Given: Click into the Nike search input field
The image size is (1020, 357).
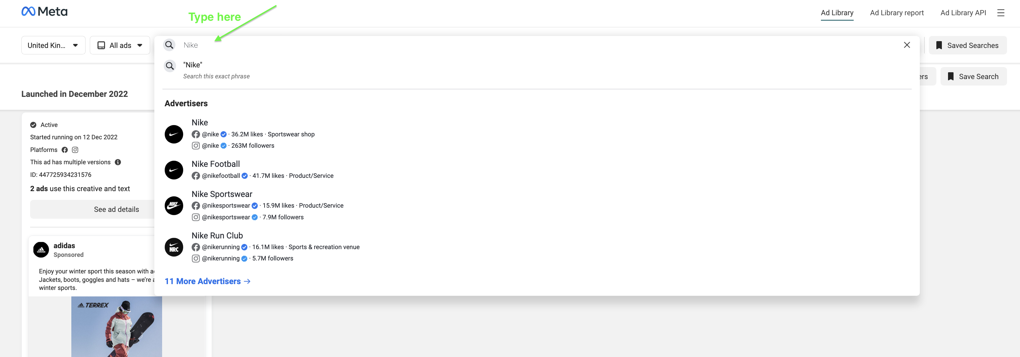Looking at the screenshot, I should tap(515, 45).
